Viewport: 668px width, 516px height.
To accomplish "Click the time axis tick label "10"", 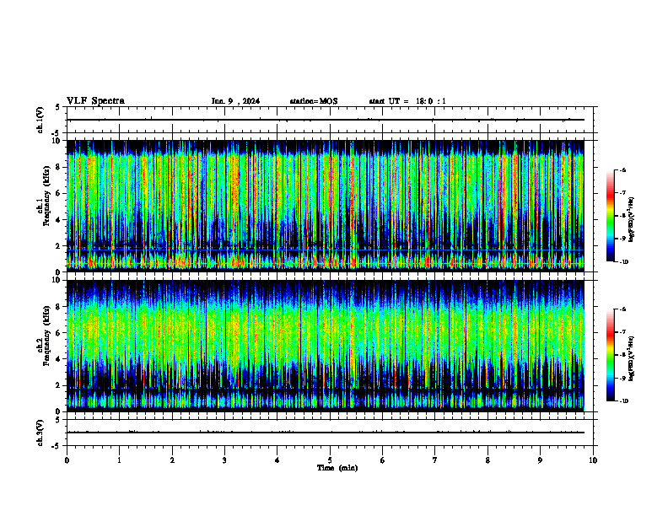I will coord(593,460).
